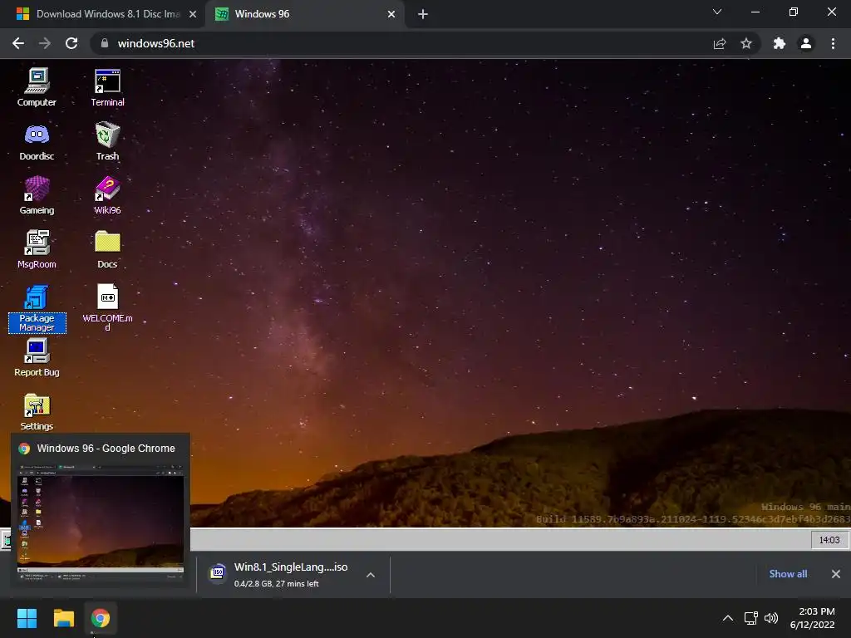851x638 pixels.
Task: Open a new browser tab
Action: click(x=423, y=14)
